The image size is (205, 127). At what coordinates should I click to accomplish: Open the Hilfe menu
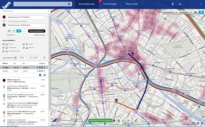(x=180, y=4)
